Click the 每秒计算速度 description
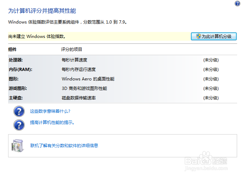 point(74,60)
